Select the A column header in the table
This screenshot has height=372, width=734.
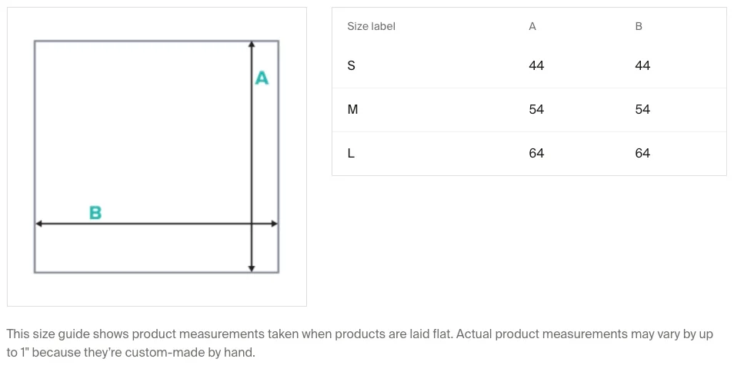tap(532, 26)
